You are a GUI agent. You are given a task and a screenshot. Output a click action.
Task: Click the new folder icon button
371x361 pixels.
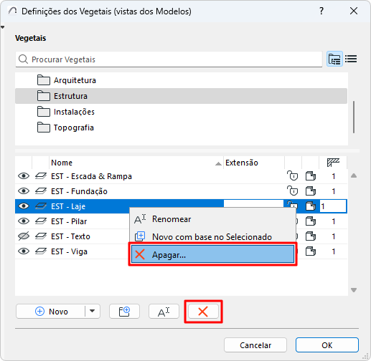(124, 312)
